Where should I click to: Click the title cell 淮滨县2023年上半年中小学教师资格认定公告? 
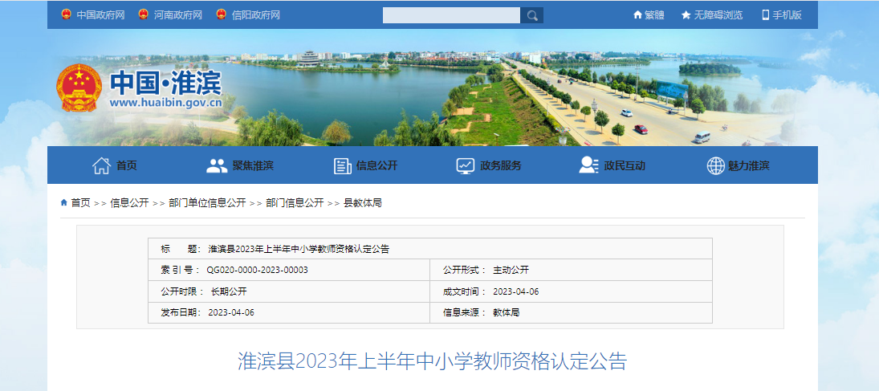point(299,249)
